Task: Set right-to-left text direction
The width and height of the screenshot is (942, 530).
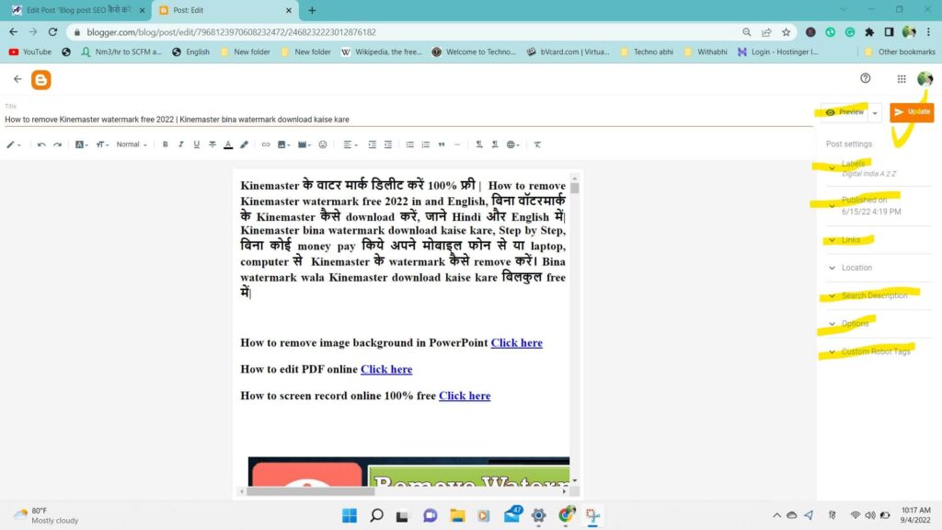Action: [494, 144]
